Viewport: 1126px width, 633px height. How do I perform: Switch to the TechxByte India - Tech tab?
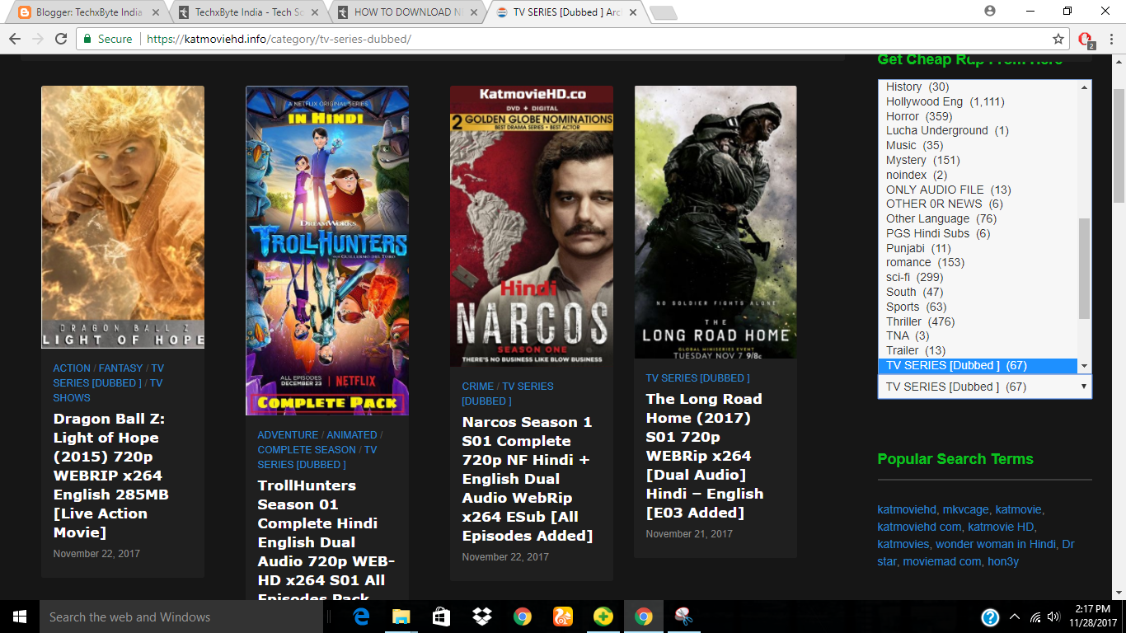[x=247, y=12]
